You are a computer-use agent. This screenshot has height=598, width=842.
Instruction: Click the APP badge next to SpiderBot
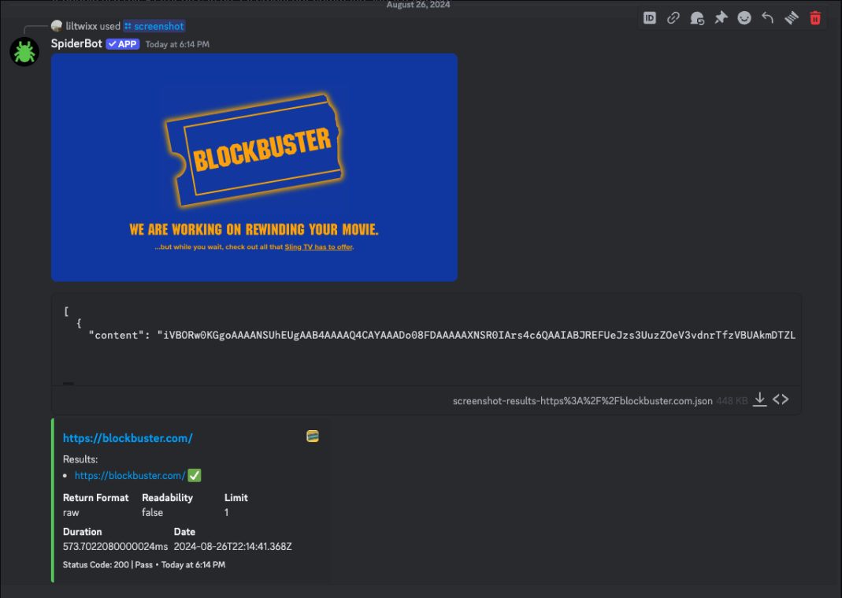[122, 43]
